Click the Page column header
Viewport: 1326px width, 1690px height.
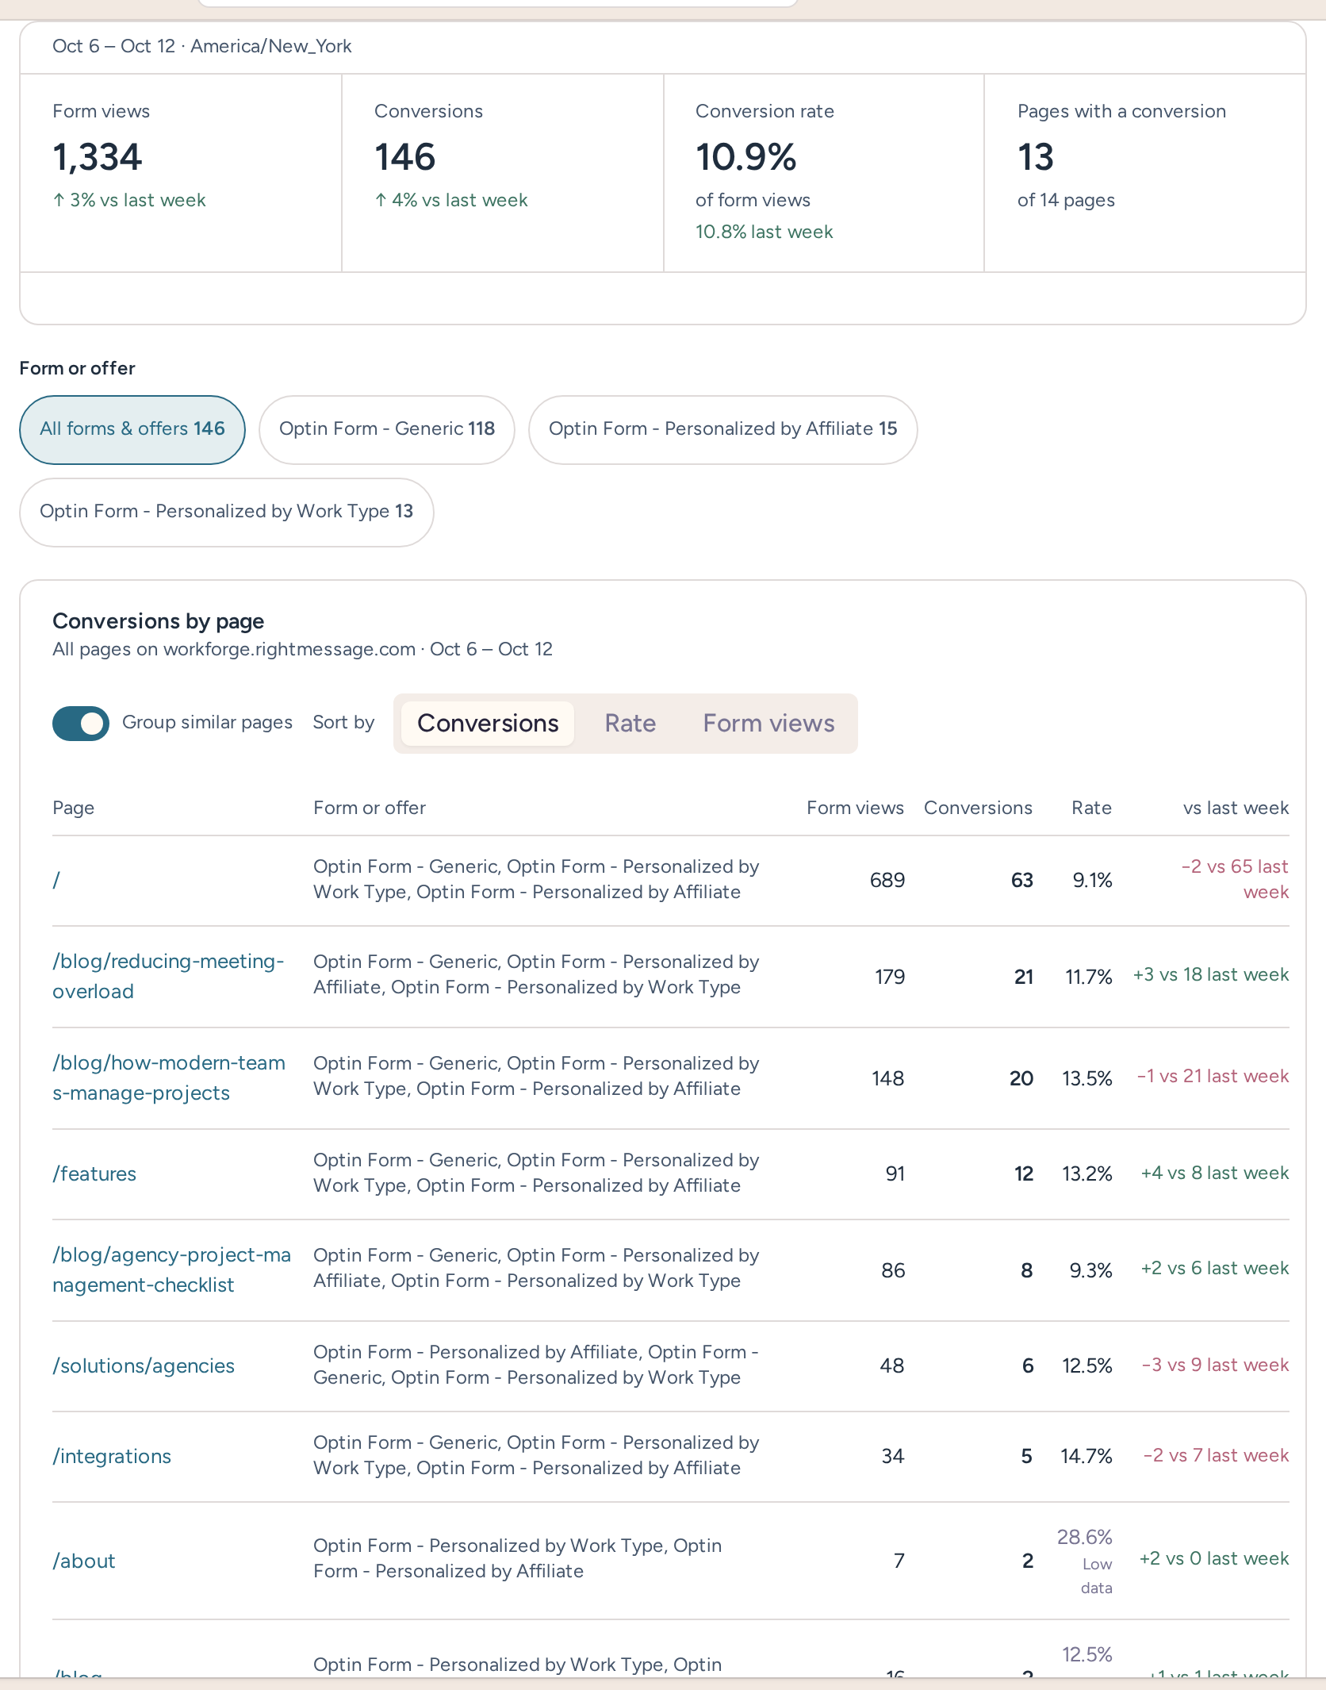(x=74, y=809)
